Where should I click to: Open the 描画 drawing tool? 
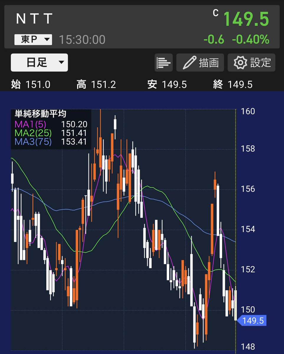tap(200, 63)
